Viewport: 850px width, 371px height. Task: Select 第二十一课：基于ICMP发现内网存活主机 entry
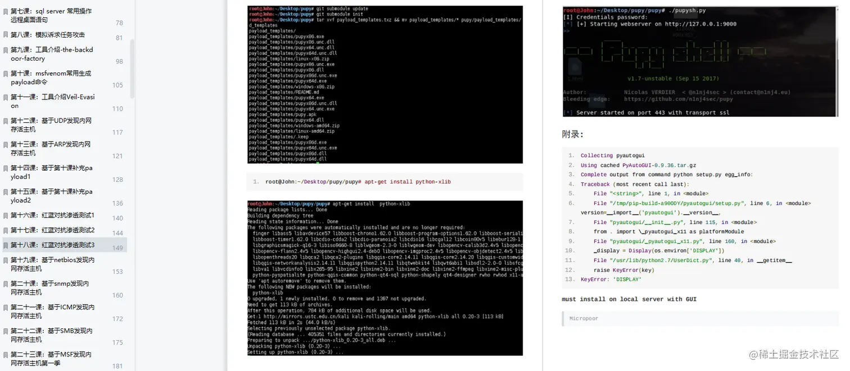(53, 312)
